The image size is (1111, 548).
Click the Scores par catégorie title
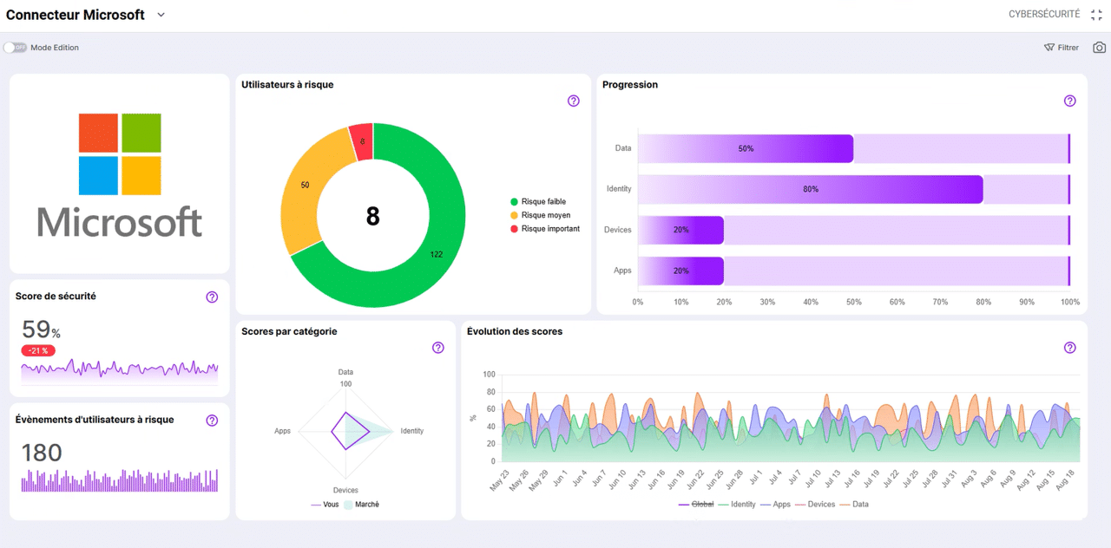(x=289, y=331)
